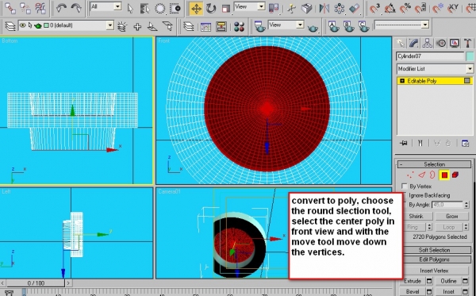
Task: Open the Hierarchy panel tab
Action: coord(428,43)
